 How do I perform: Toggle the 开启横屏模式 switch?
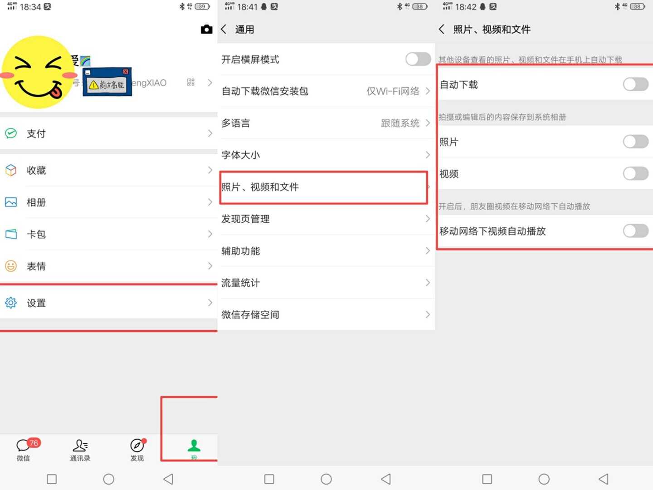[x=418, y=59]
